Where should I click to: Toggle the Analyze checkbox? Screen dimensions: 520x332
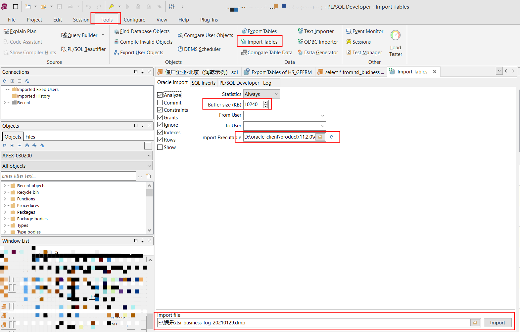(160, 95)
